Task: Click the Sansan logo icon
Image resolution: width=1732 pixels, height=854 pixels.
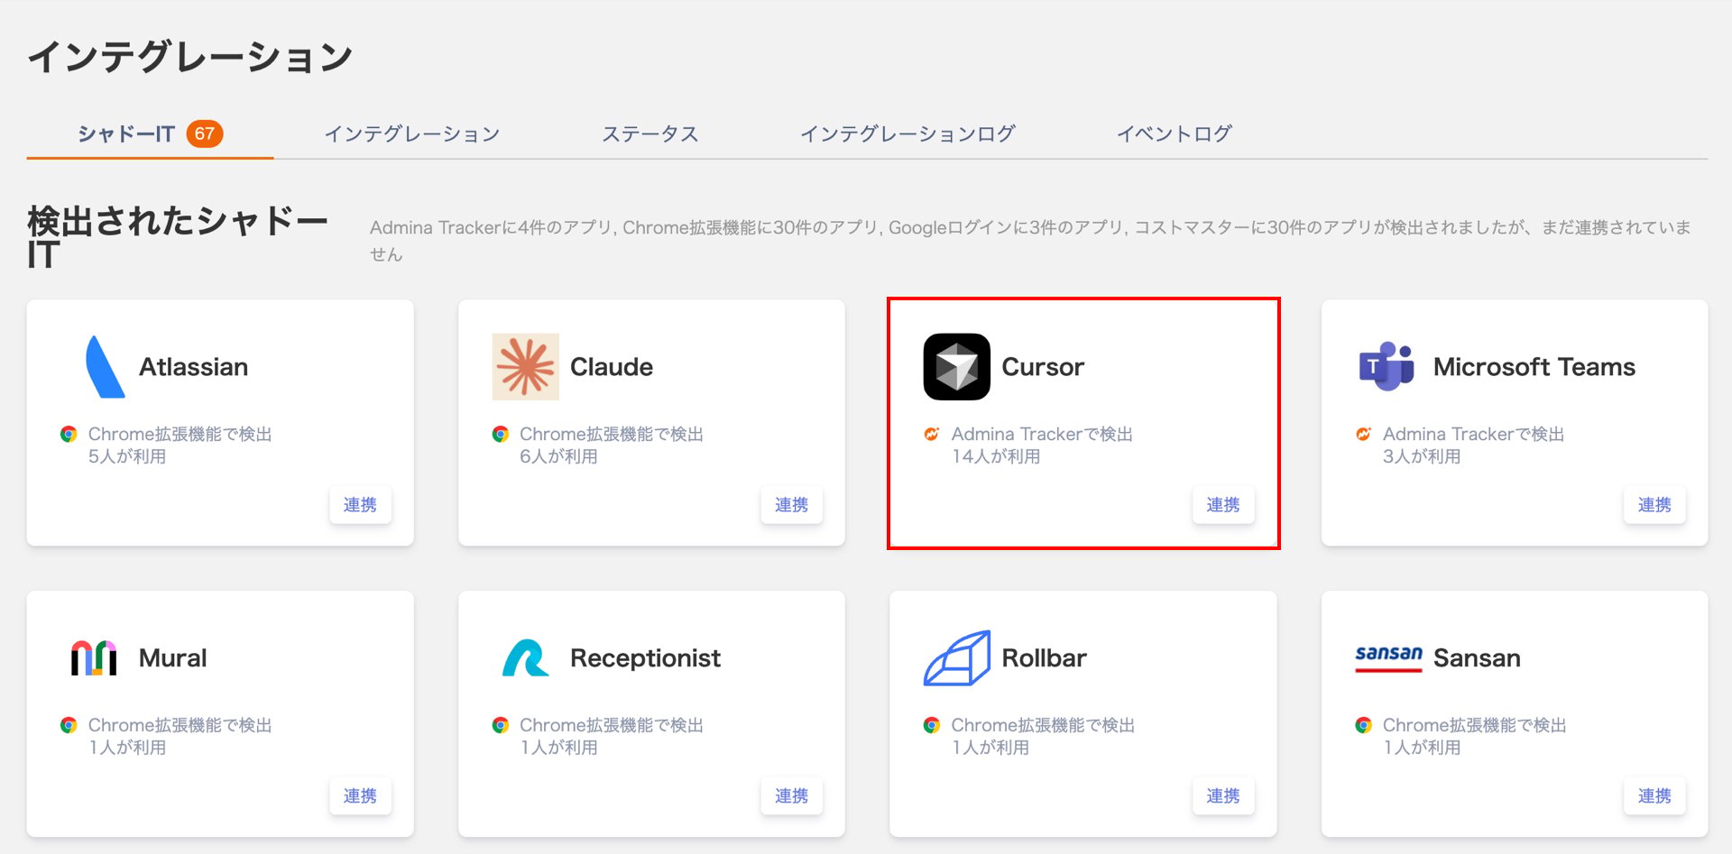Action: click(x=1388, y=657)
